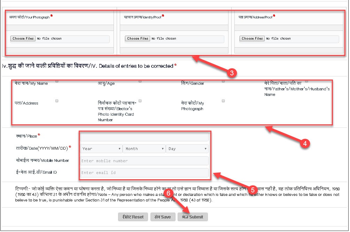
Task: Click the mobile number input field
Action: (x=144, y=161)
